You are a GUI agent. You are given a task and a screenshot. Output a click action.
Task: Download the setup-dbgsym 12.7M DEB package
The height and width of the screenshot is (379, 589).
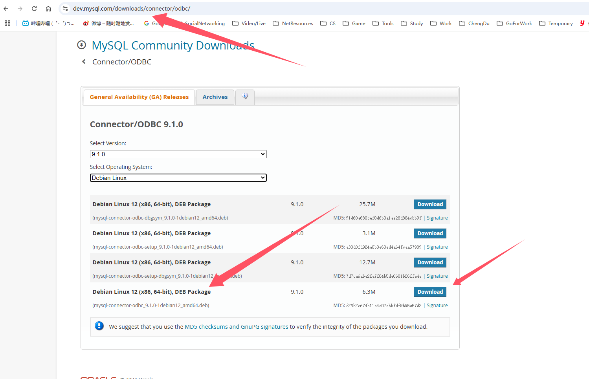click(430, 262)
